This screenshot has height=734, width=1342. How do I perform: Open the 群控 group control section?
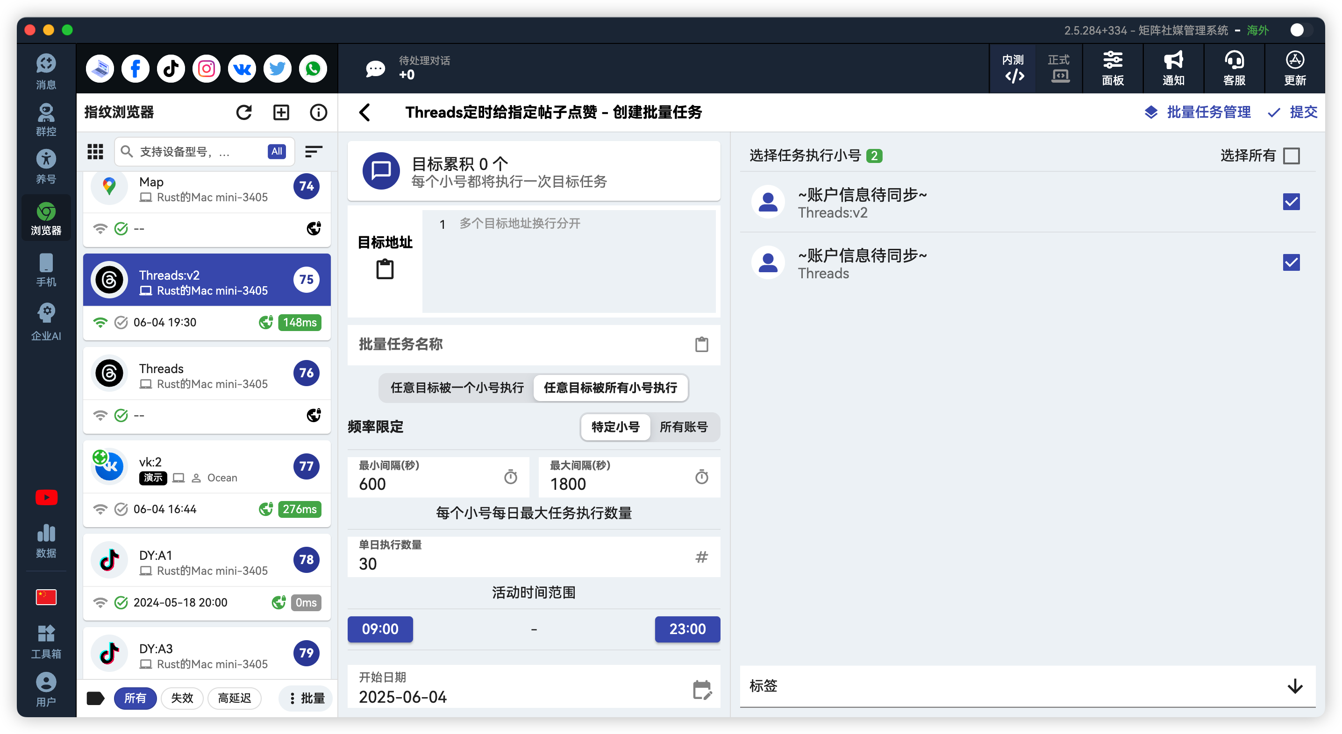[x=46, y=120]
